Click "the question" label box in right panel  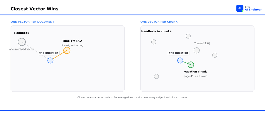(x=178, y=53)
